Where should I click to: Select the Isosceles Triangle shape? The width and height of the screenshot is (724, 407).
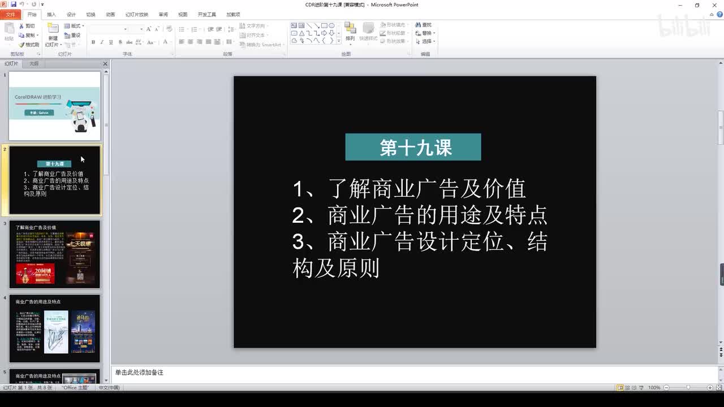(301, 33)
